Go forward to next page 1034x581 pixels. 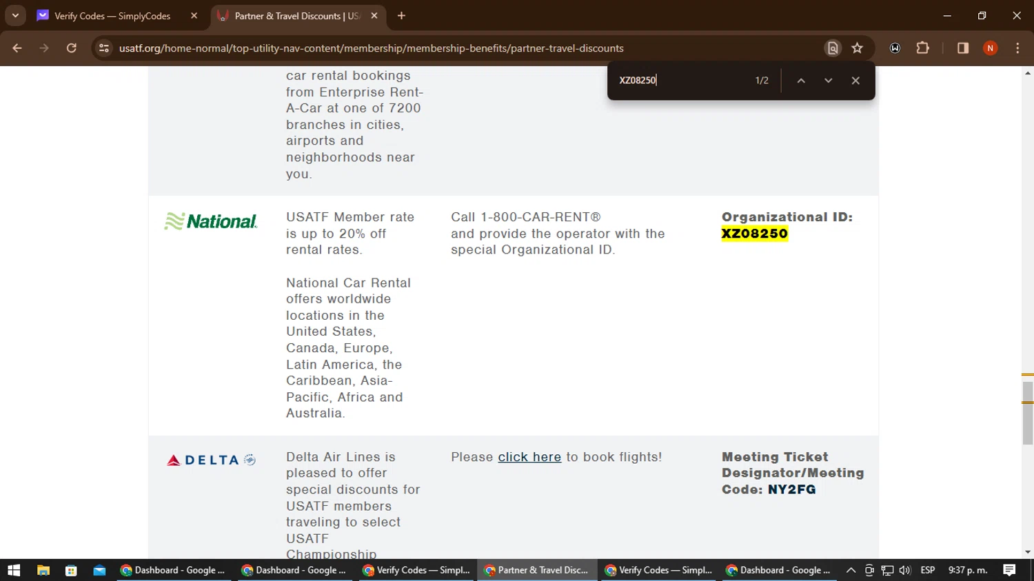click(44, 48)
